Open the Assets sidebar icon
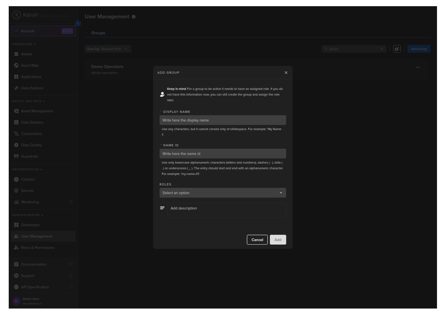 coord(16,54)
